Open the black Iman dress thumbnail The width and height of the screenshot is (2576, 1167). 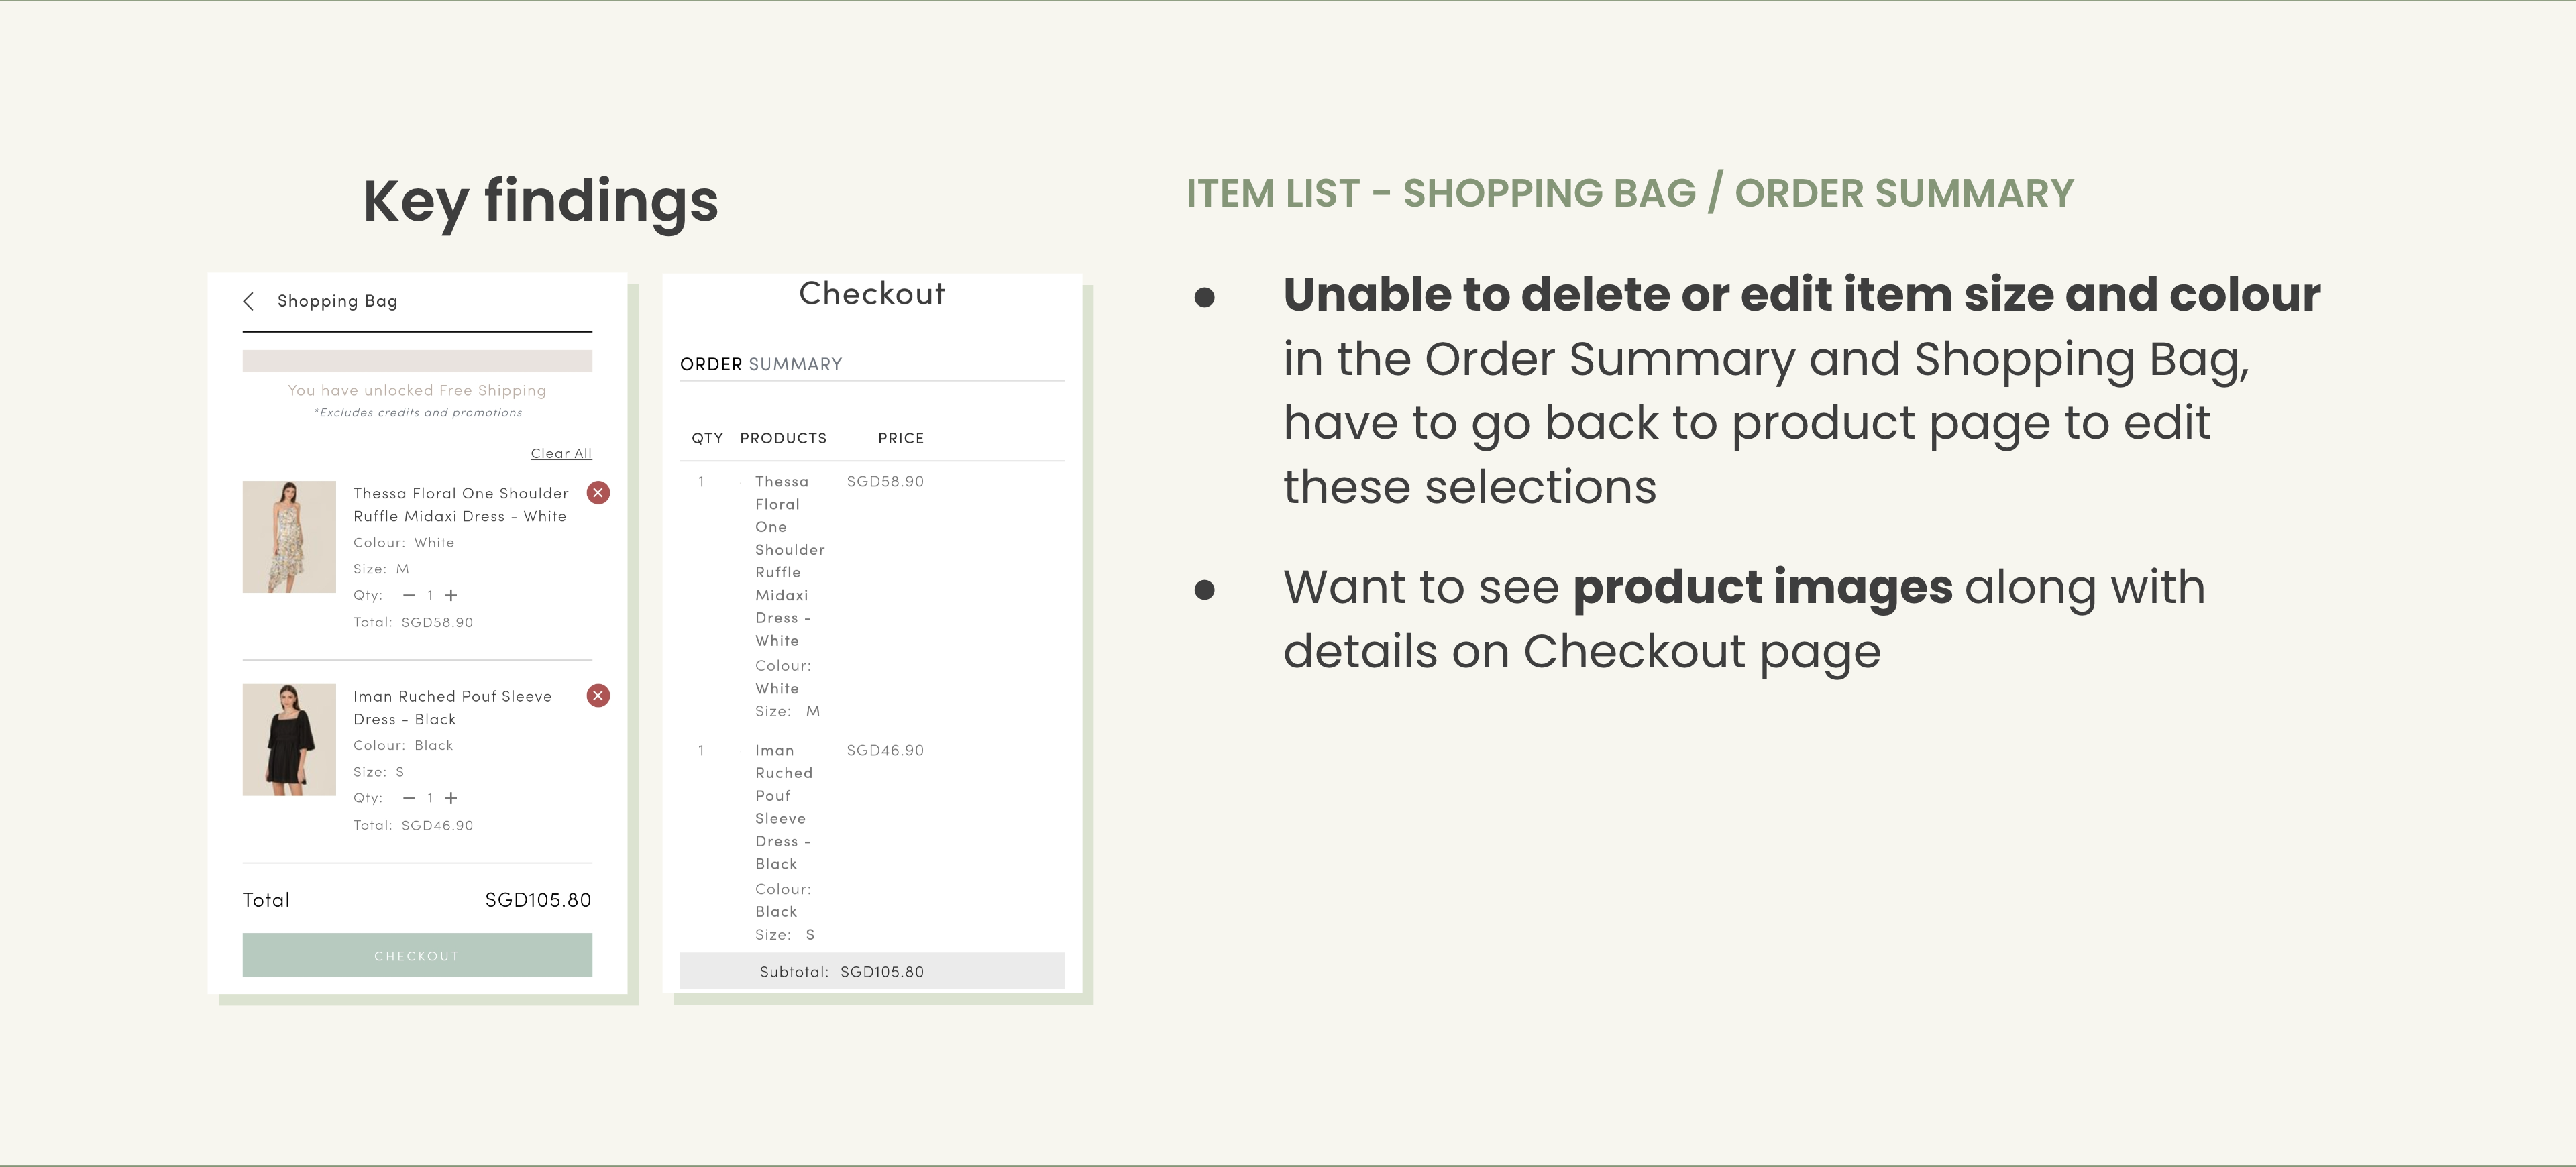(x=289, y=740)
